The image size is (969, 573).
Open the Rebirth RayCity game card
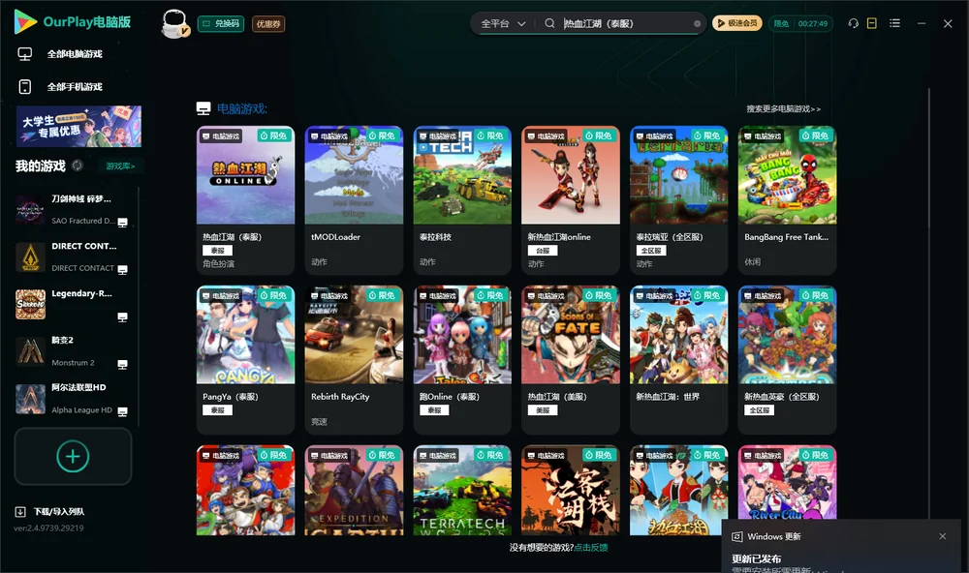(354, 360)
